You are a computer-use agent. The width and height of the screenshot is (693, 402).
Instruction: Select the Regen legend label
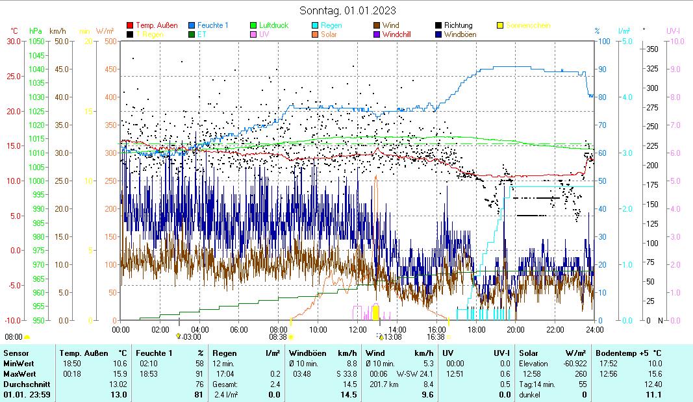point(331,25)
